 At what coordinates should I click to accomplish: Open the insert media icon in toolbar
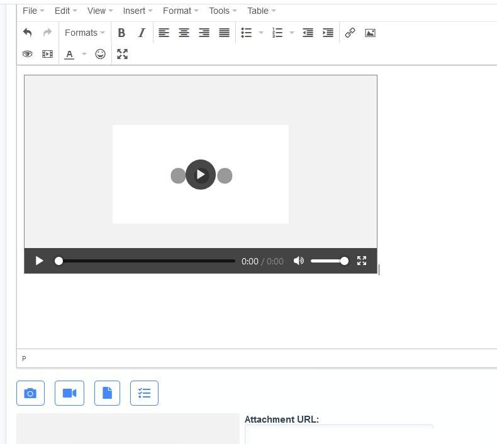[47, 54]
